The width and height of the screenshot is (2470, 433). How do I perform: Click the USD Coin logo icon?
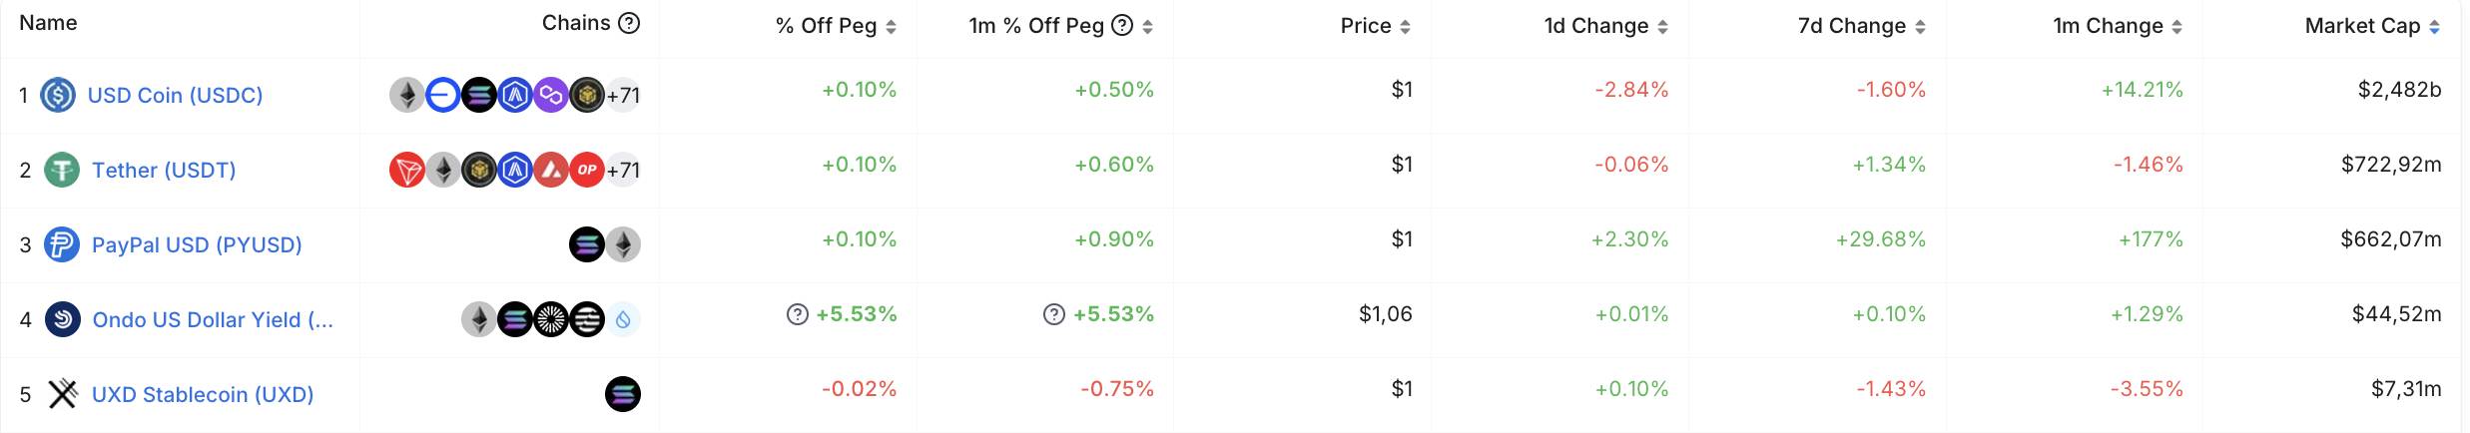coord(58,95)
